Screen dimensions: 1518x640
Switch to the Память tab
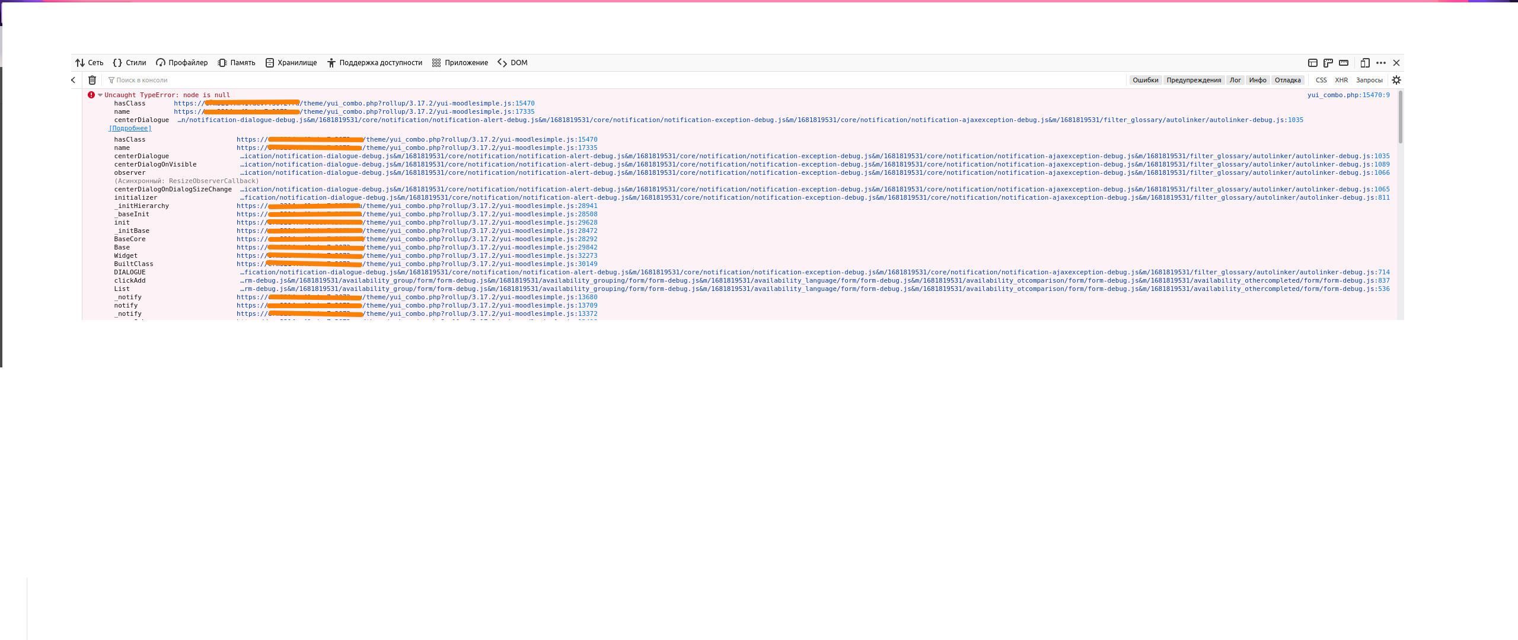[236, 63]
